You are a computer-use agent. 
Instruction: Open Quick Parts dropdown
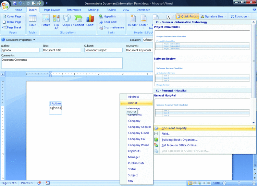point(187,16)
